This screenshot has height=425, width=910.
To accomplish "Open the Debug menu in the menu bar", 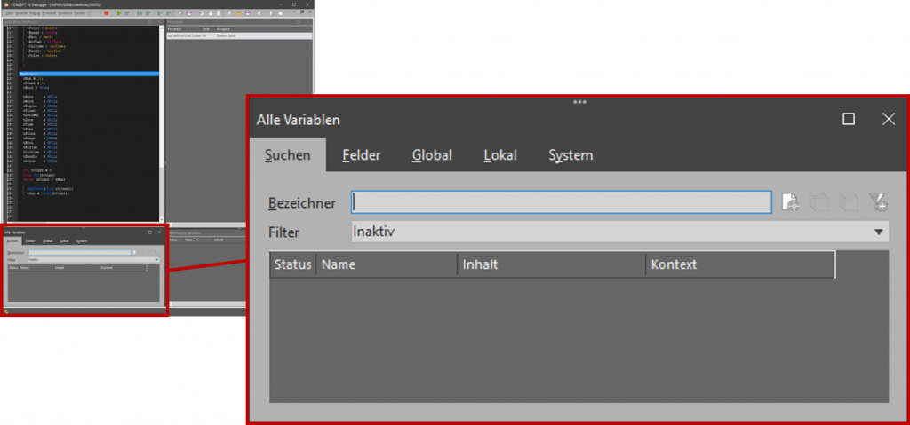I will click(x=35, y=13).
